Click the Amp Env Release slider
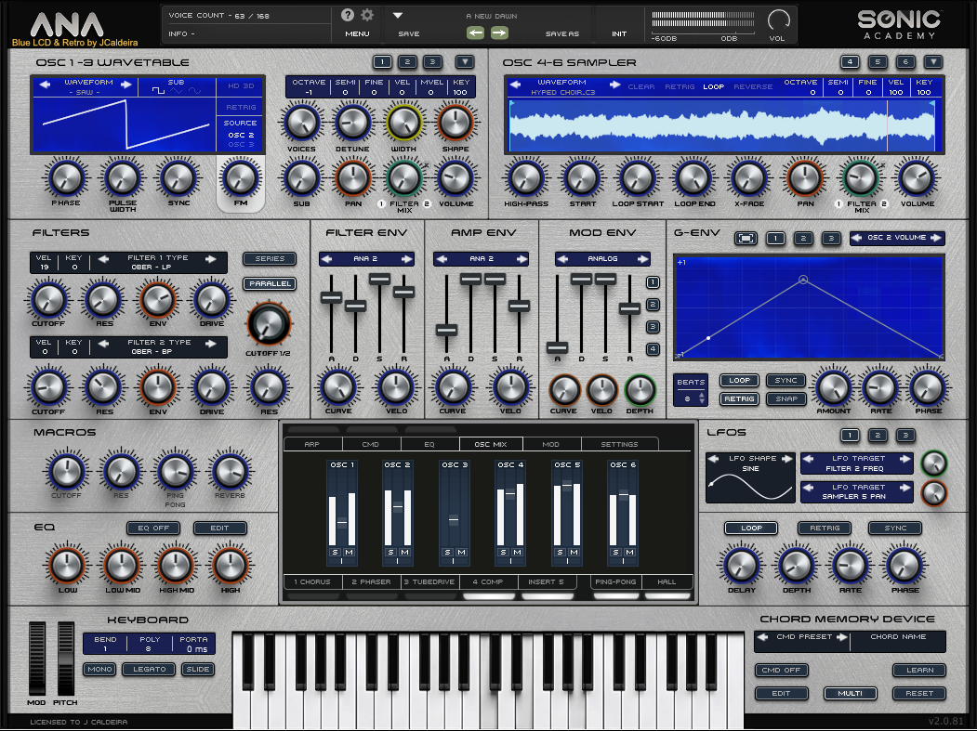Screen dimensions: 977x731 (x=519, y=306)
